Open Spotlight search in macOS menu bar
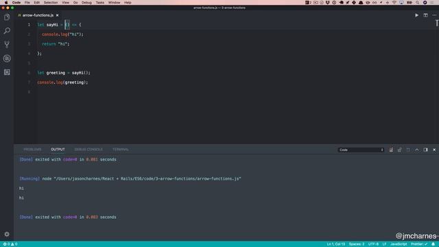The image size is (439, 247). [418, 3]
